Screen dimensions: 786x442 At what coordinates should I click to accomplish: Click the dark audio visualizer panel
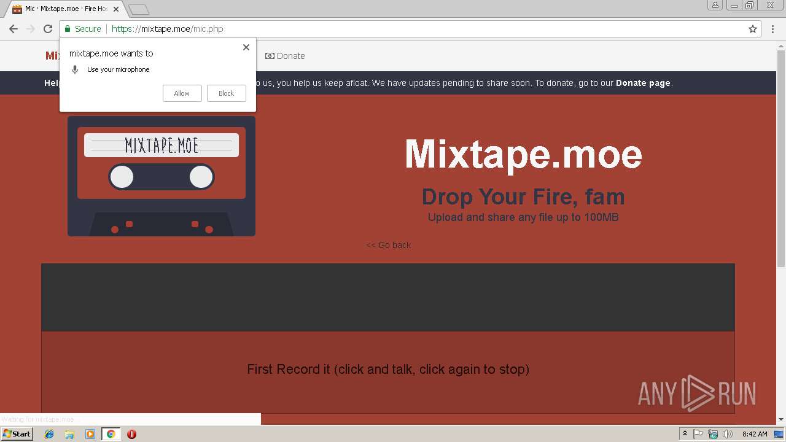[388, 298]
